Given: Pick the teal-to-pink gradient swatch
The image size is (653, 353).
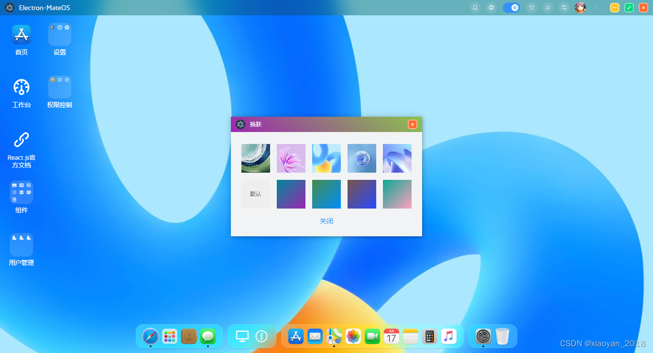Looking at the screenshot, I should [397, 194].
